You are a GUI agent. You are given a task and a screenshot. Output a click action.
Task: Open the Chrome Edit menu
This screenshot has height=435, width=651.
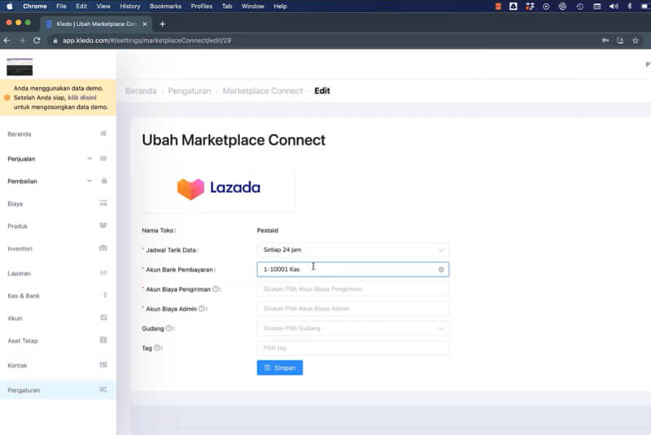pyautogui.click(x=81, y=7)
